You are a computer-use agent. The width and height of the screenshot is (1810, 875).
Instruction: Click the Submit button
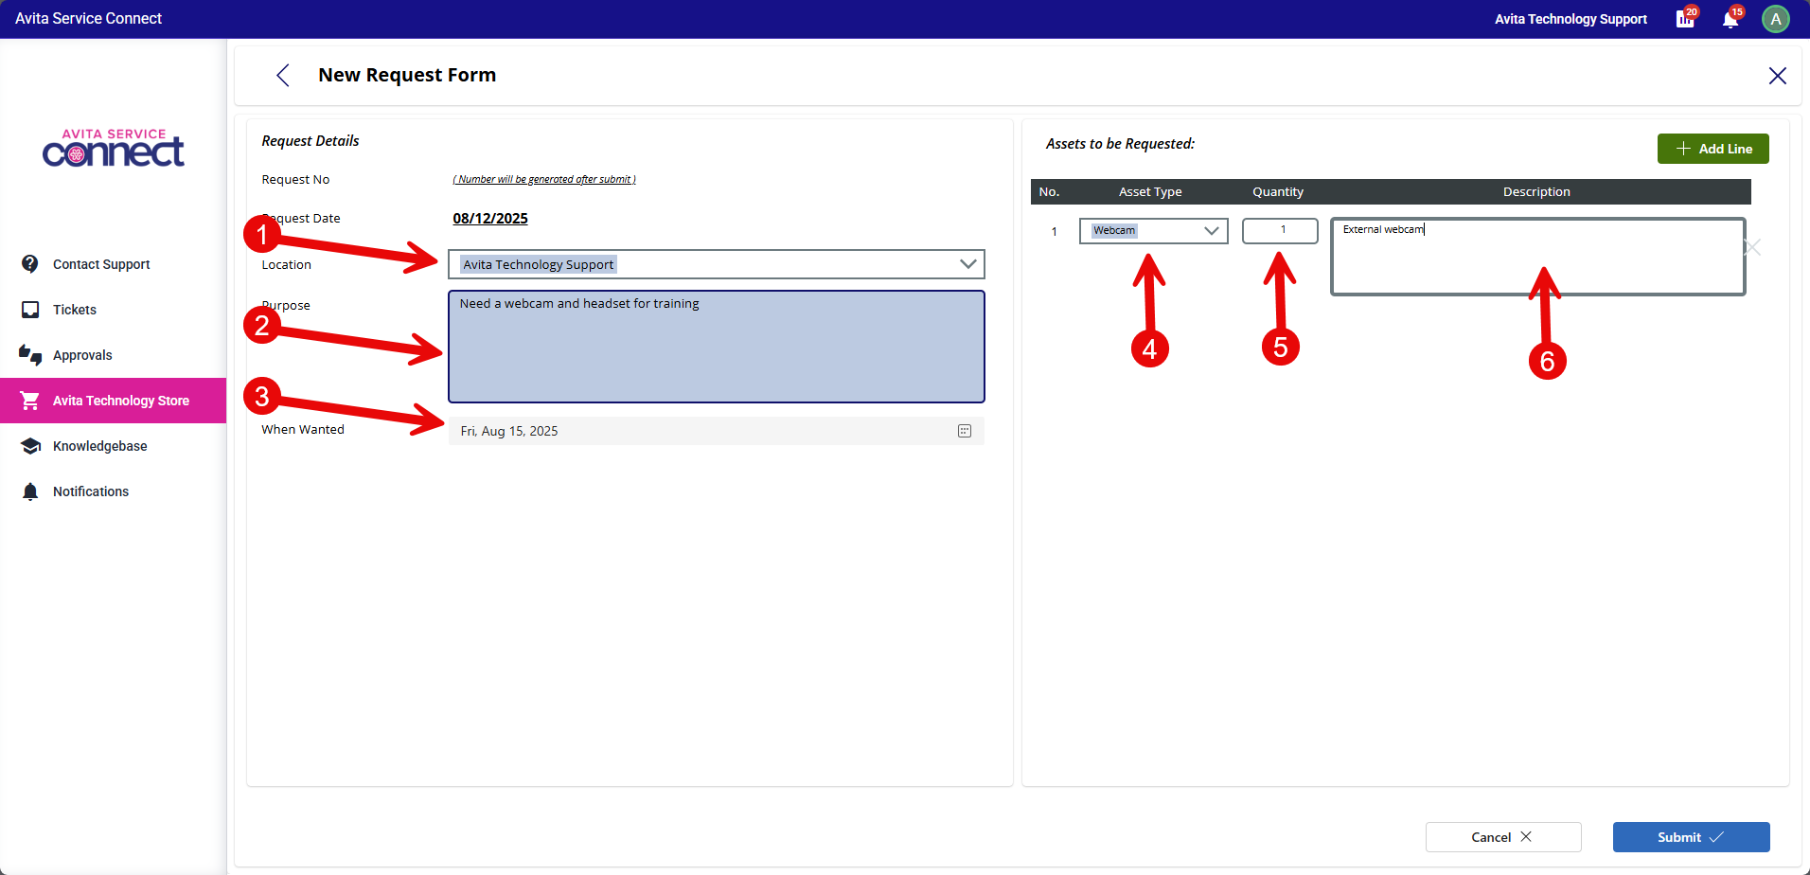(x=1692, y=837)
